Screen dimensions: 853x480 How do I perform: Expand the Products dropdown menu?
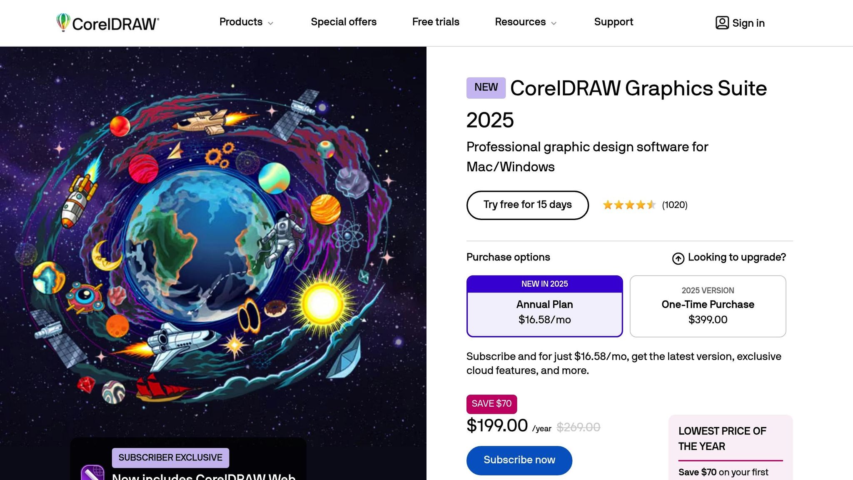click(241, 22)
